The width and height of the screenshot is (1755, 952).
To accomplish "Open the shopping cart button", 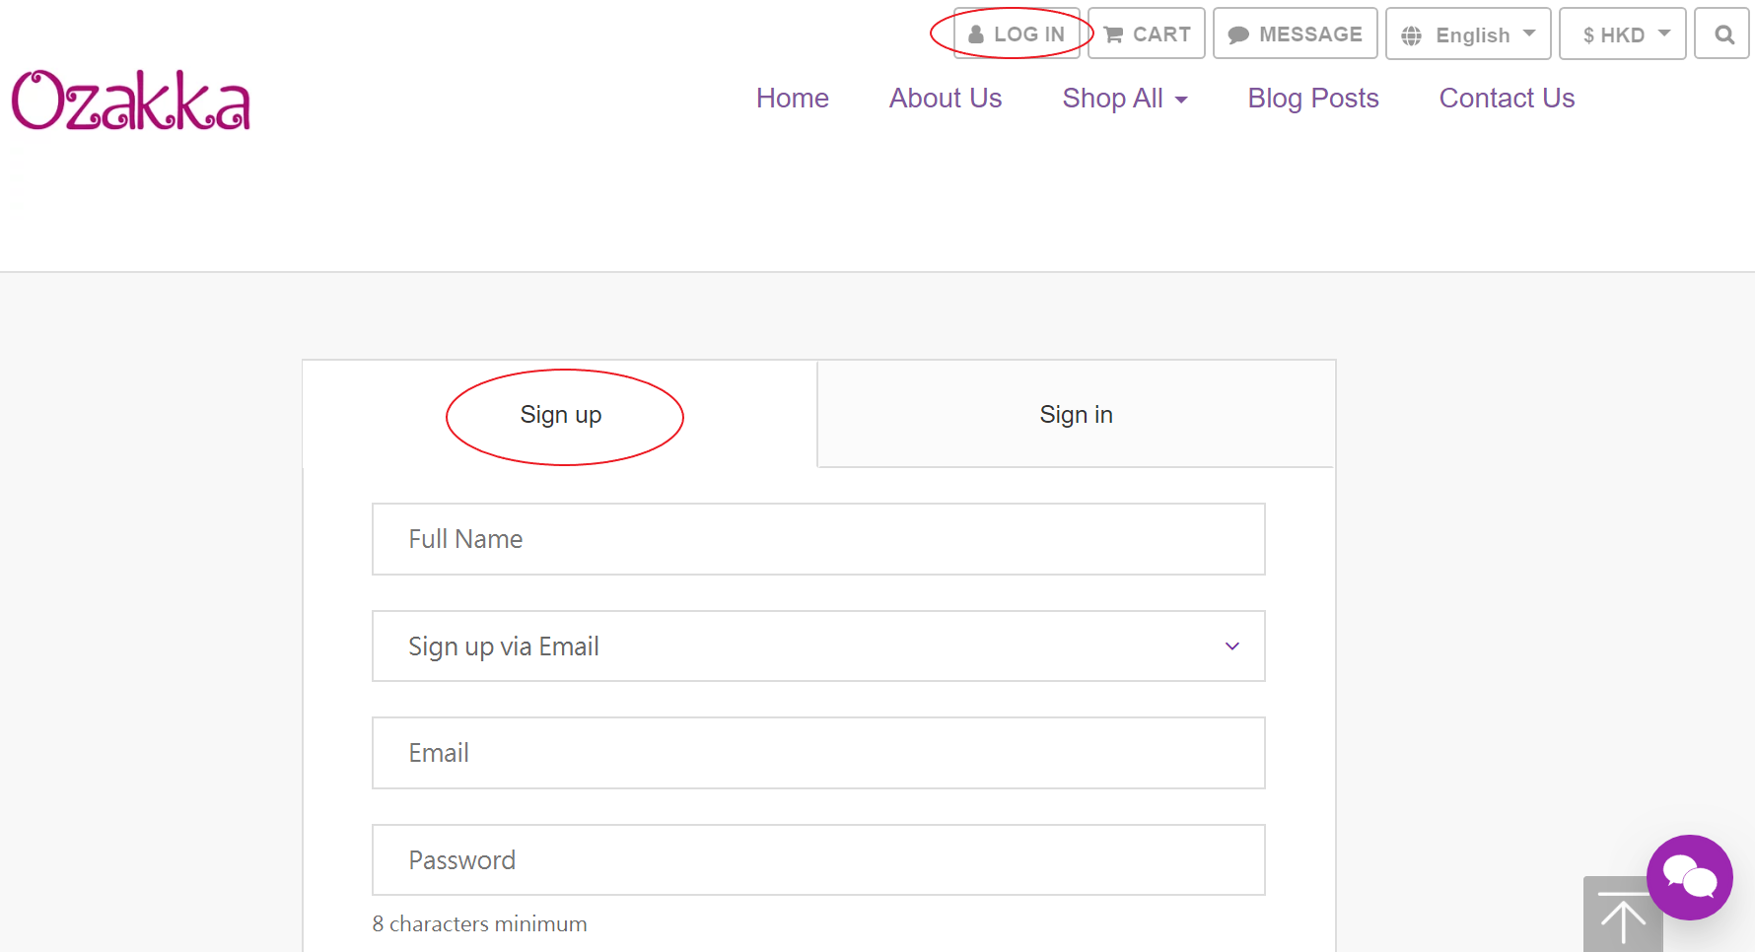I will click(1147, 34).
